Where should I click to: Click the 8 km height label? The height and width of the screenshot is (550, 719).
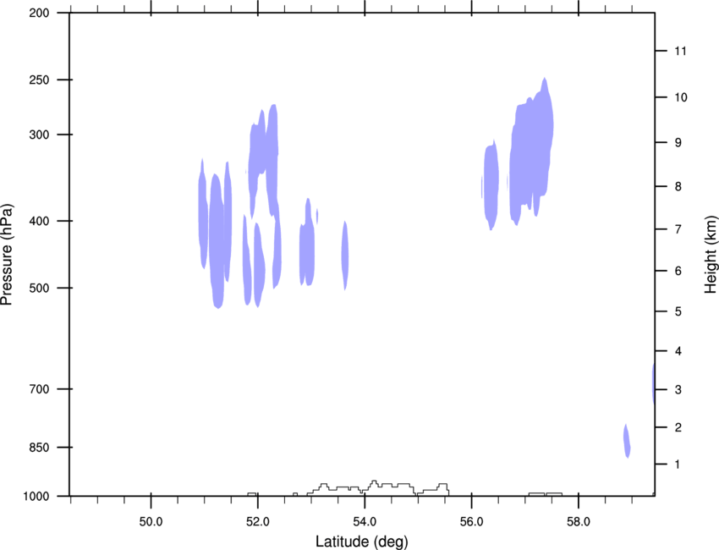[x=678, y=187]
